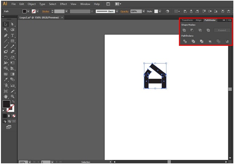Select the Pencil tool

click(12, 47)
